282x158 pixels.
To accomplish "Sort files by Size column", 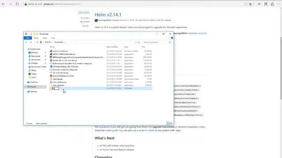I will tap(143, 47).
